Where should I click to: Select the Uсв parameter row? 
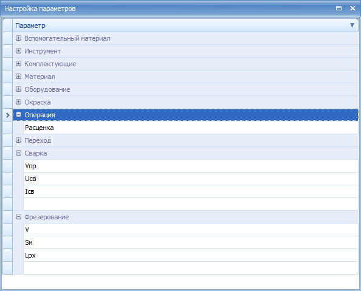[191, 179]
